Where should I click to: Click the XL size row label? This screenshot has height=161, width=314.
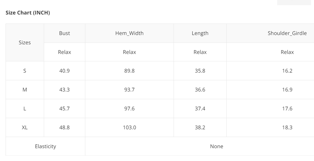(25, 128)
